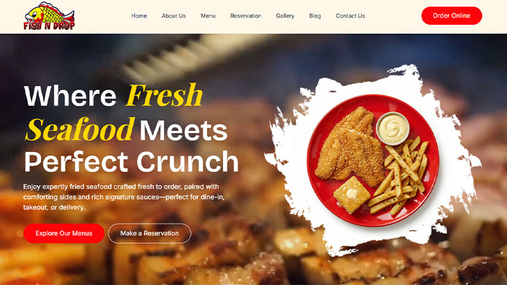
Task: Open the Contact Us page
Action: pyautogui.click(x=350, y=16)
